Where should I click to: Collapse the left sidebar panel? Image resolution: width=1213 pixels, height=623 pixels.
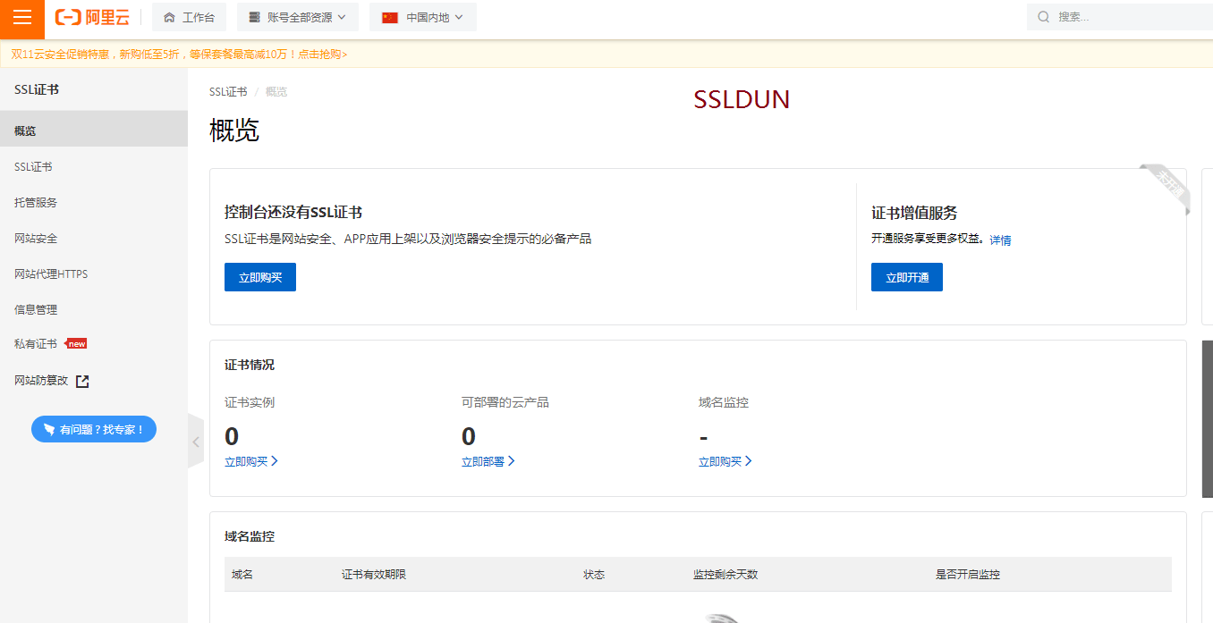[196, 441]
